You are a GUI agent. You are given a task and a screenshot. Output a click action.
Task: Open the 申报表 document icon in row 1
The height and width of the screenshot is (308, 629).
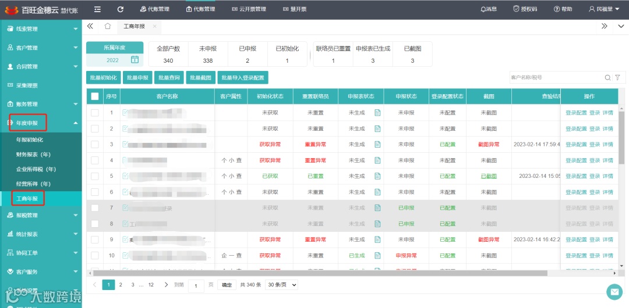[377, 113]
